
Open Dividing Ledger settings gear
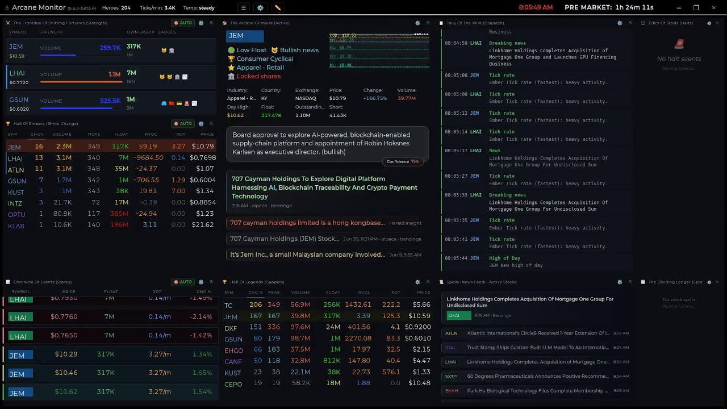(709, 282)
